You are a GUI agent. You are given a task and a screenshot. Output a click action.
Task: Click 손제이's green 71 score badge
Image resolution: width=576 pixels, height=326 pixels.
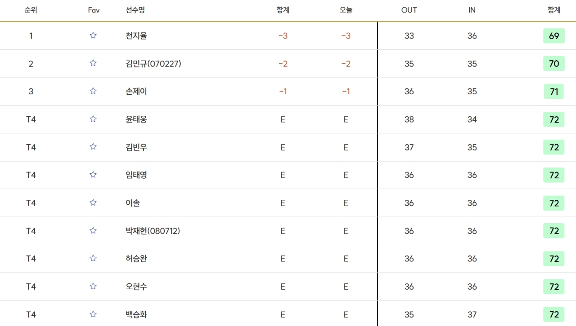click(x=553, y=92)
